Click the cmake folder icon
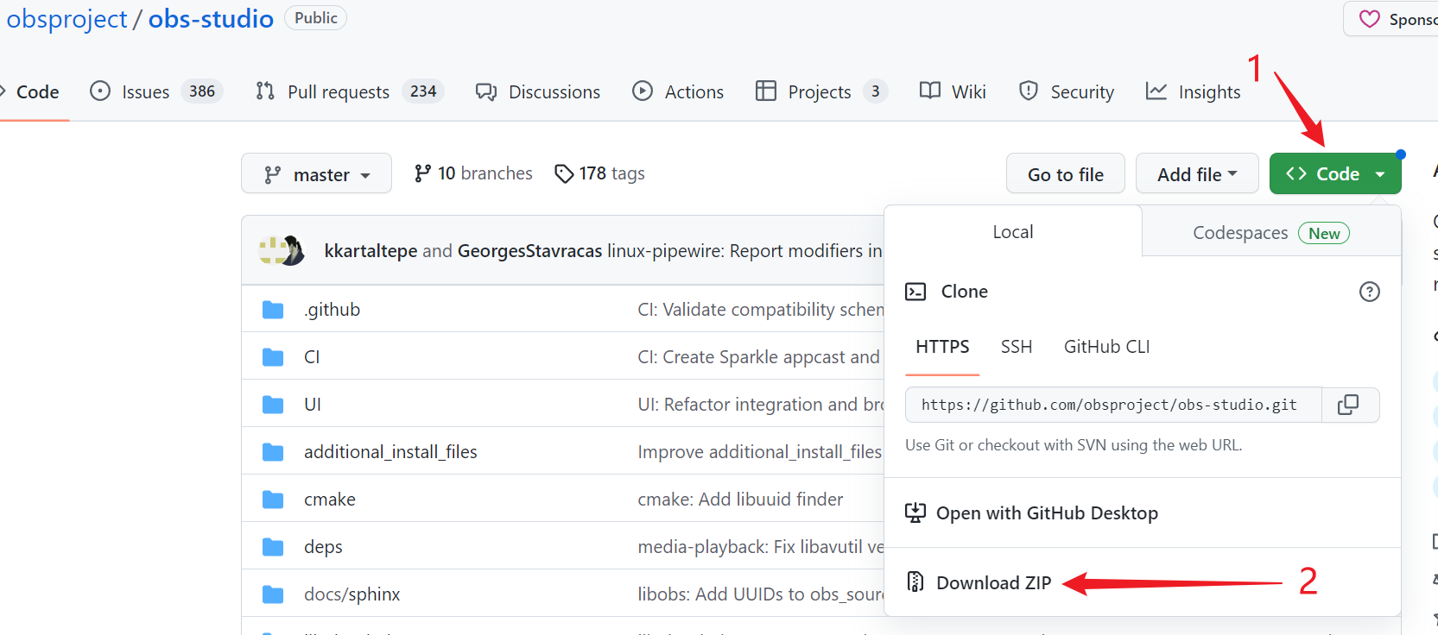 273,500
